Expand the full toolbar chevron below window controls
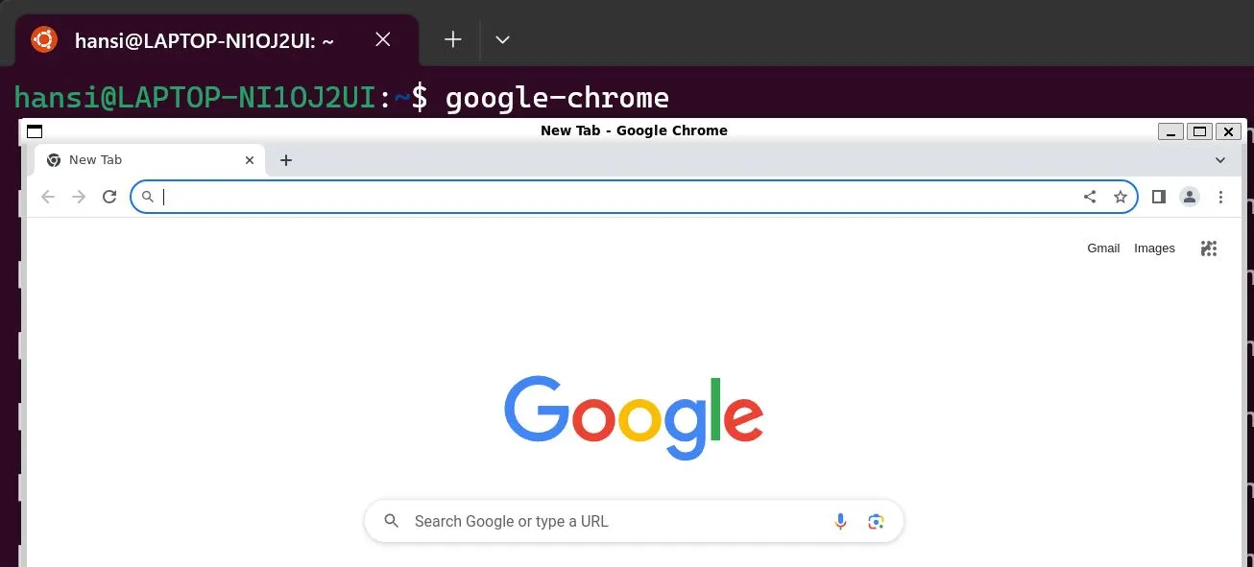Viewport: 1254px width, 567px height. pyautogui.click(x=1219, y=160)
